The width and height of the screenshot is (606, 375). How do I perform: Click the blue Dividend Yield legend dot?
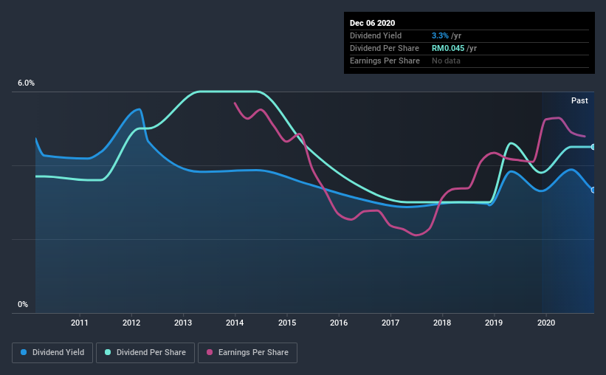coord(24,352)
